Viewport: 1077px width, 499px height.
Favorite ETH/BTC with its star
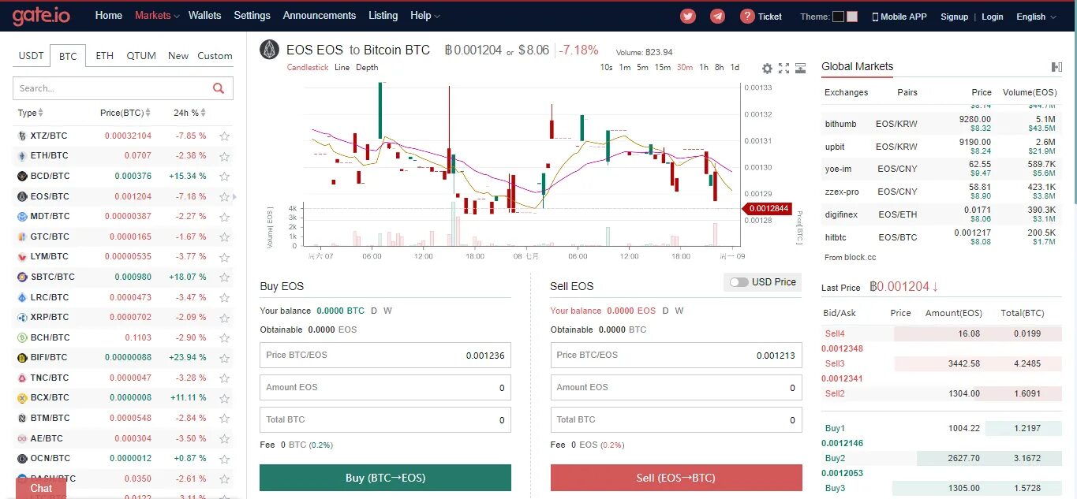225,156
